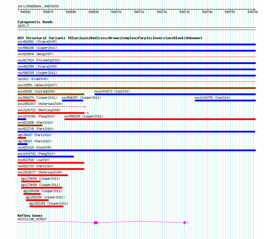The height and width of the screenshot is (239, 264).
Task: Click the red bar under dgv279n54
Action: click(42, 188)
